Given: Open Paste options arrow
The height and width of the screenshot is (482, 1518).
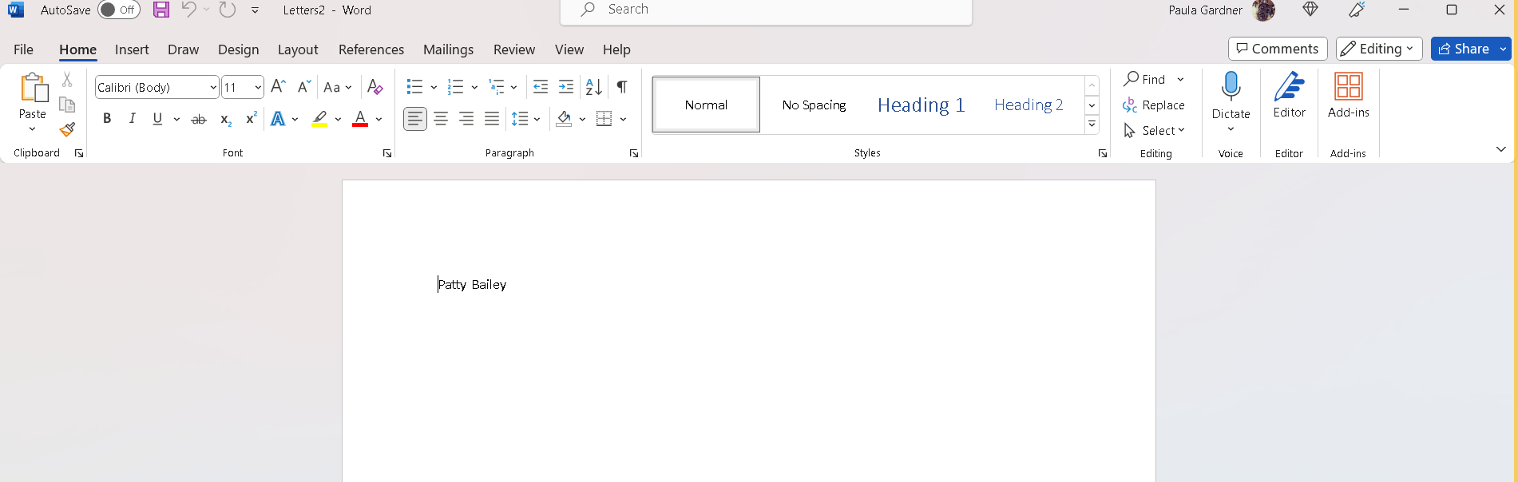Looking at the screenshot, I should point(33,128).
